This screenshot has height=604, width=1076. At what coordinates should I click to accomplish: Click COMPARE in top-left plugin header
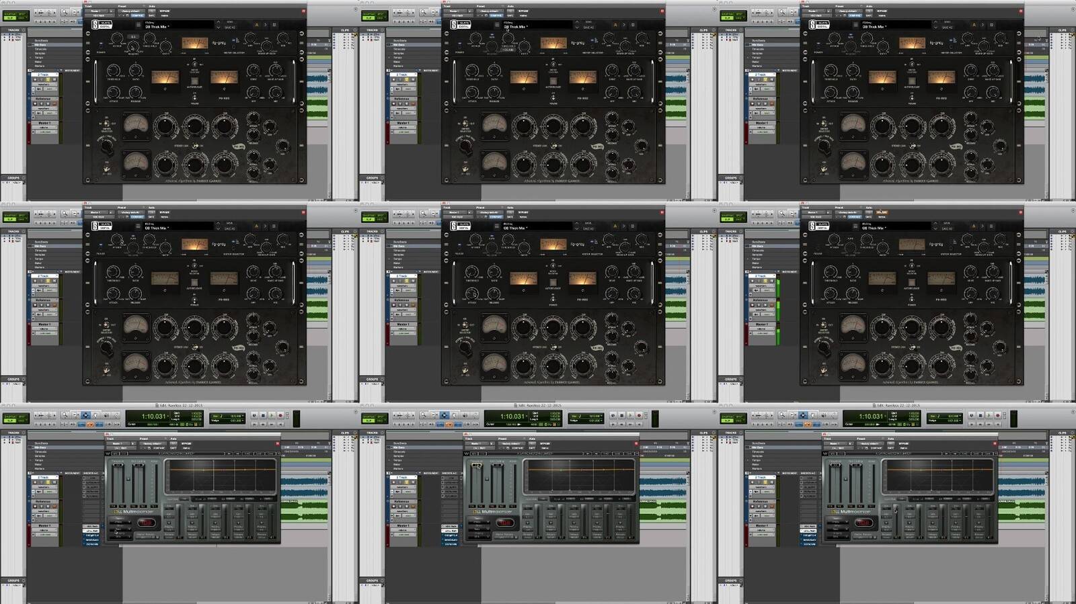(x=137, y=15)
